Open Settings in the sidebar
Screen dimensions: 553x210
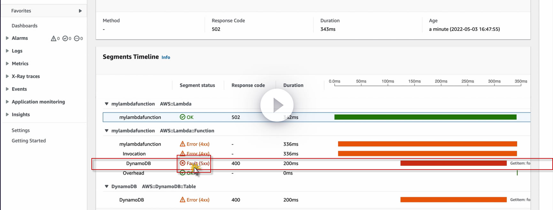21,130
